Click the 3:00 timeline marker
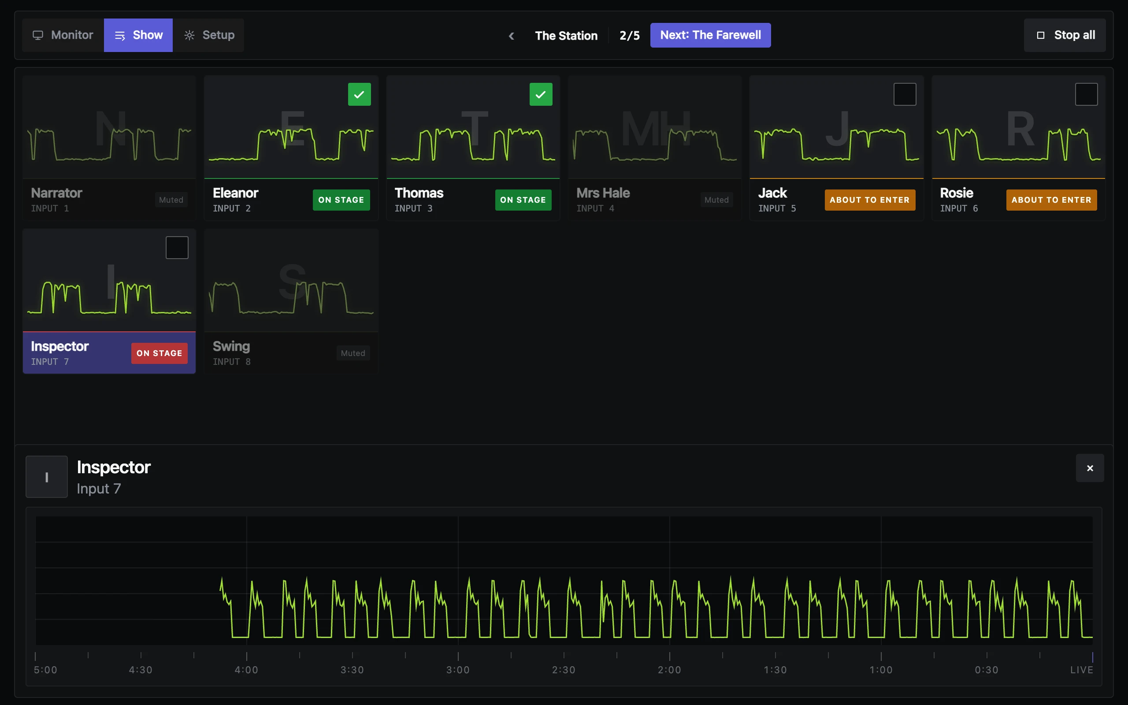The image size is (1128, 705). click(x=458, y=670)
